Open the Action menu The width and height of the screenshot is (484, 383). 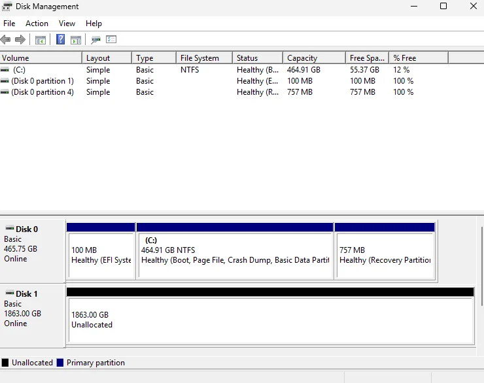(37, 24)
